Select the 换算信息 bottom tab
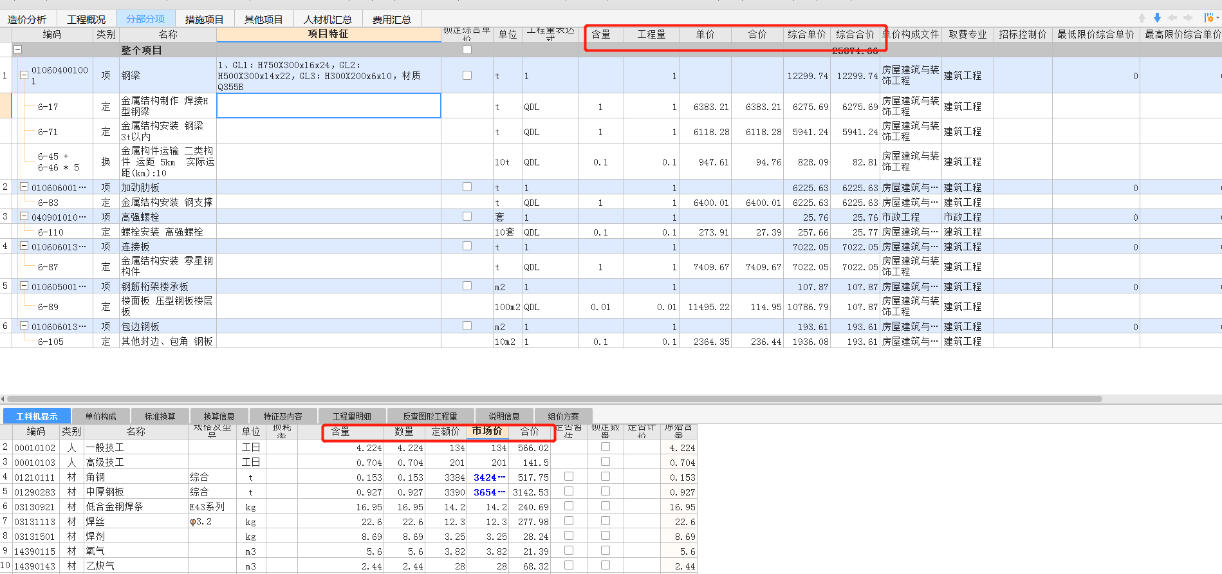This screenshot has width=1222, height=574. tap(219, 416)
